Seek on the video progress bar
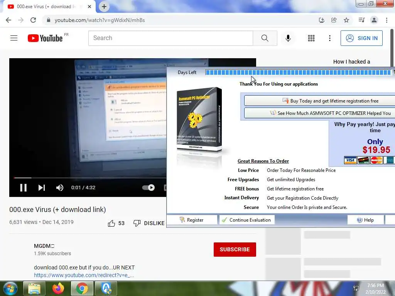Screen dimensions: 395x296 click(x=90, y=178)
